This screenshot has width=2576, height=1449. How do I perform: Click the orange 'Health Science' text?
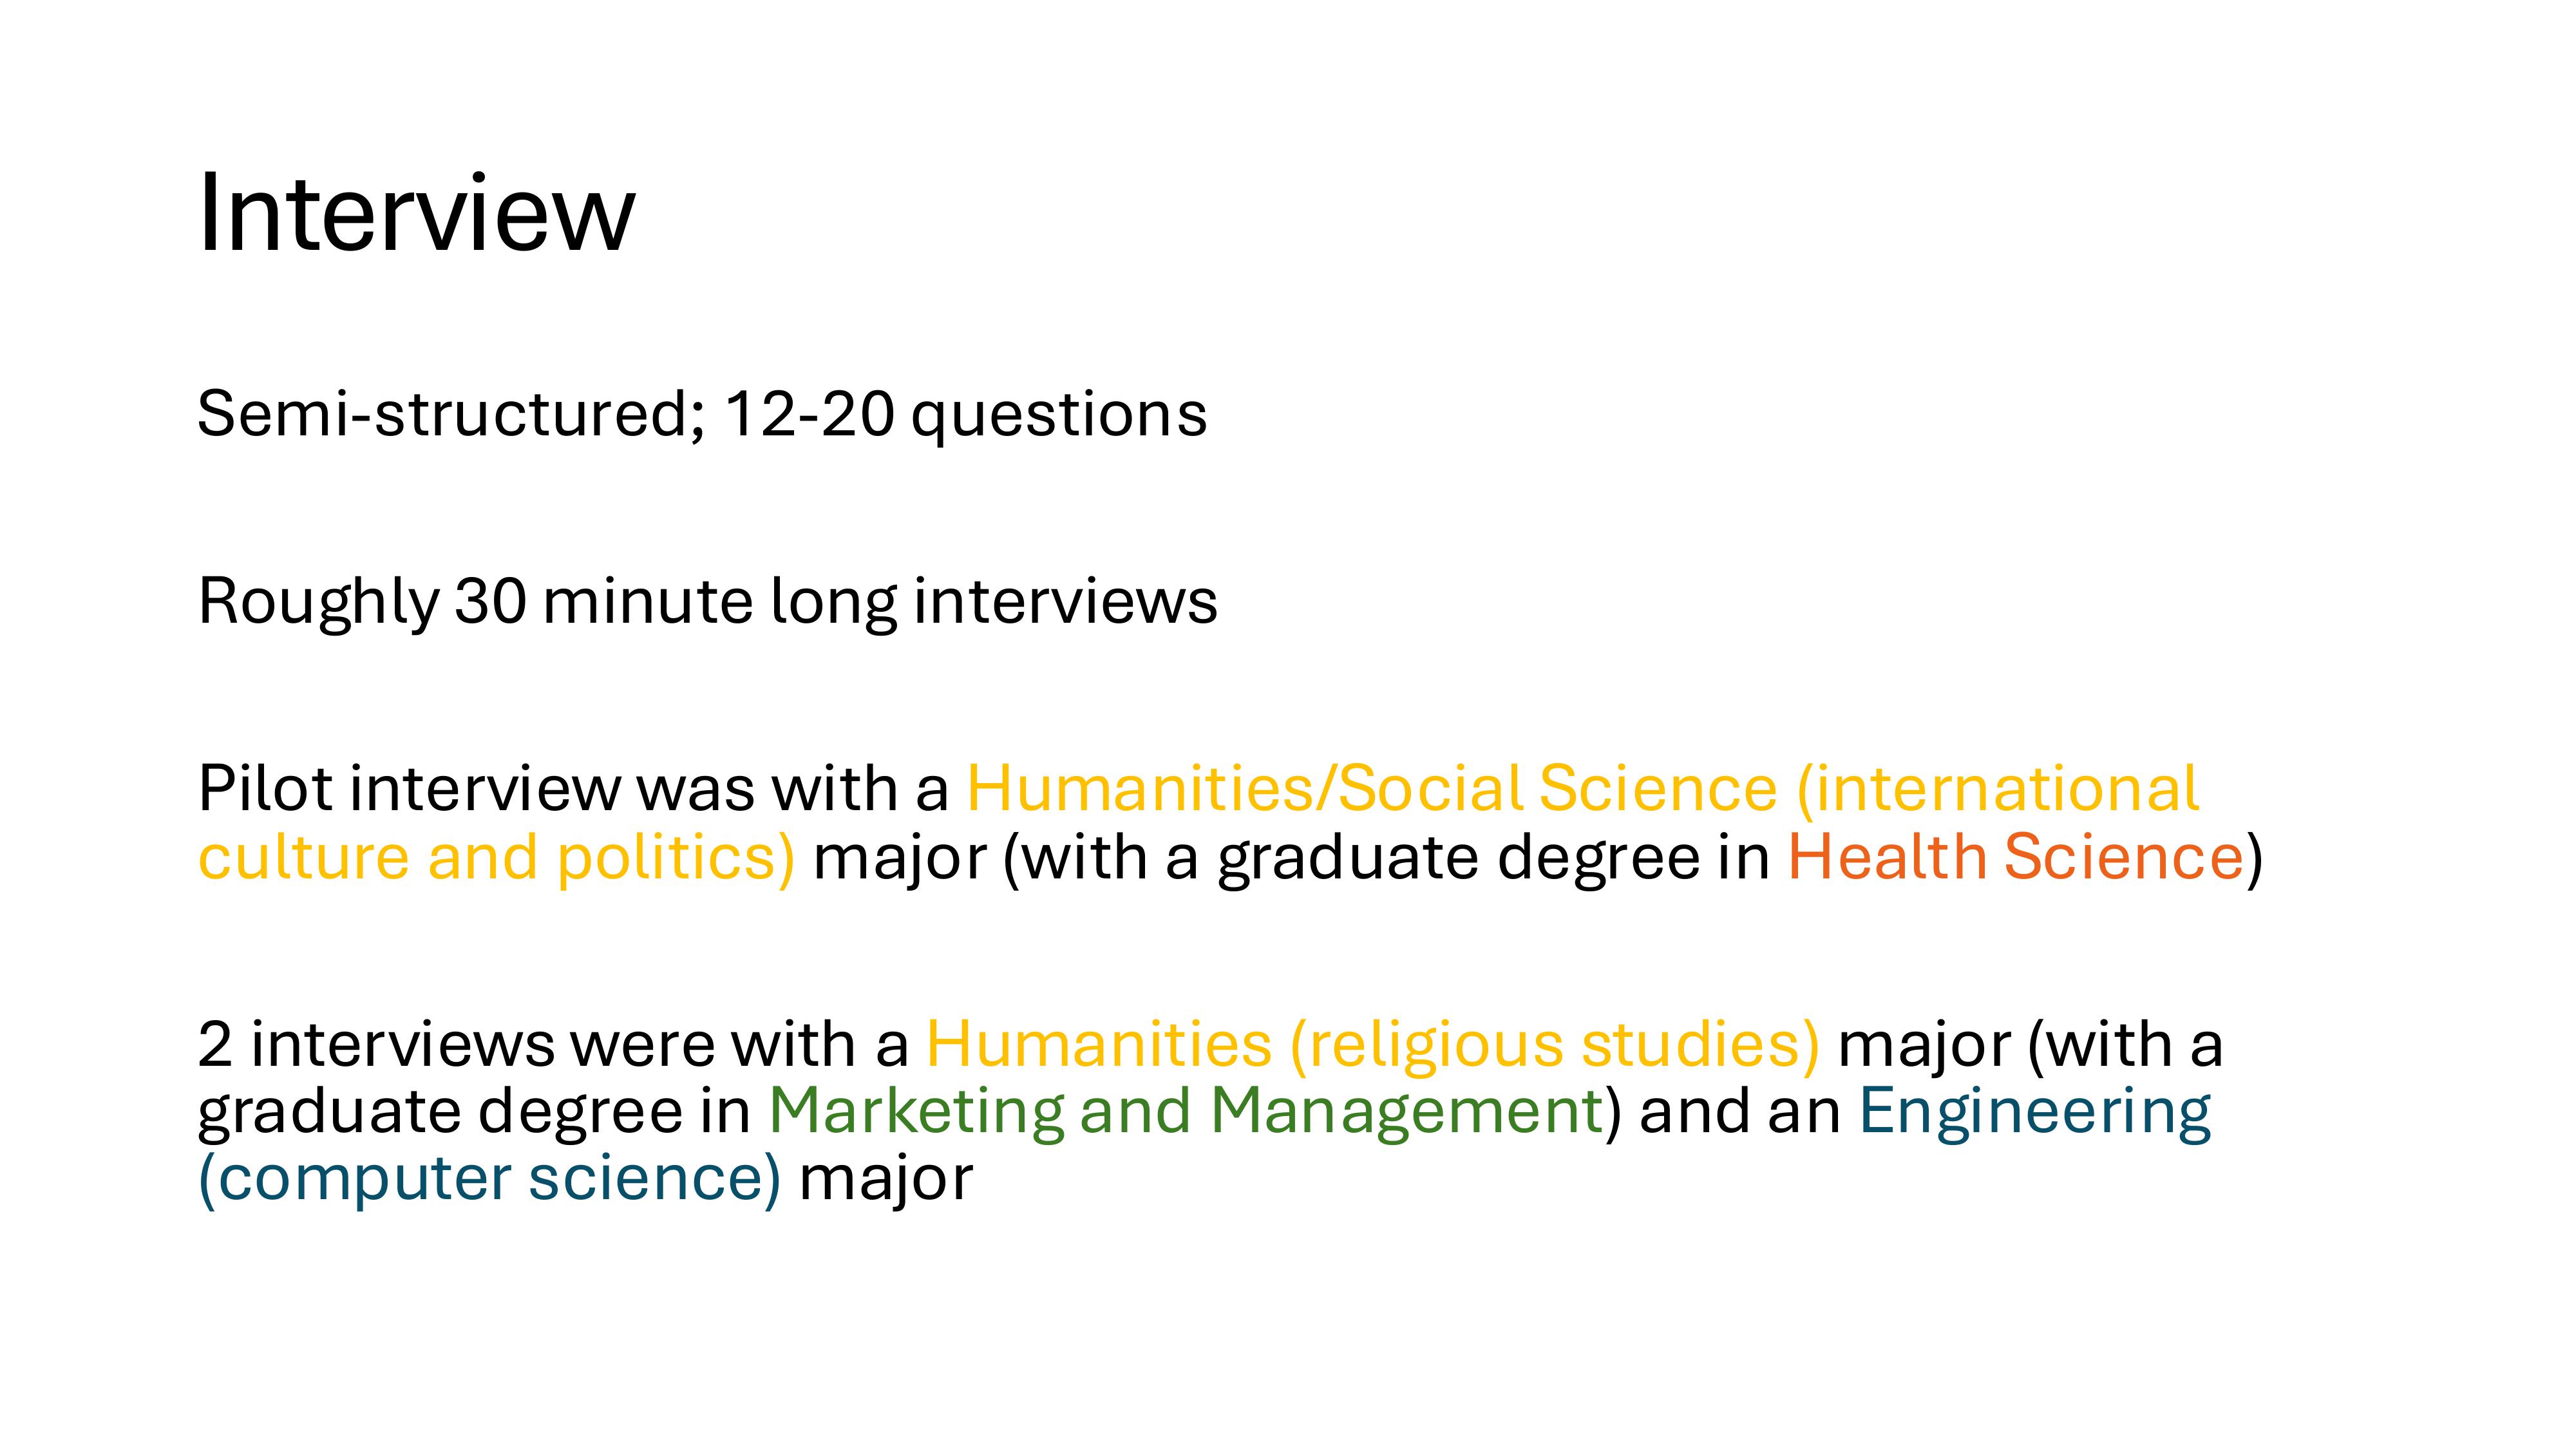[2016, 857]
